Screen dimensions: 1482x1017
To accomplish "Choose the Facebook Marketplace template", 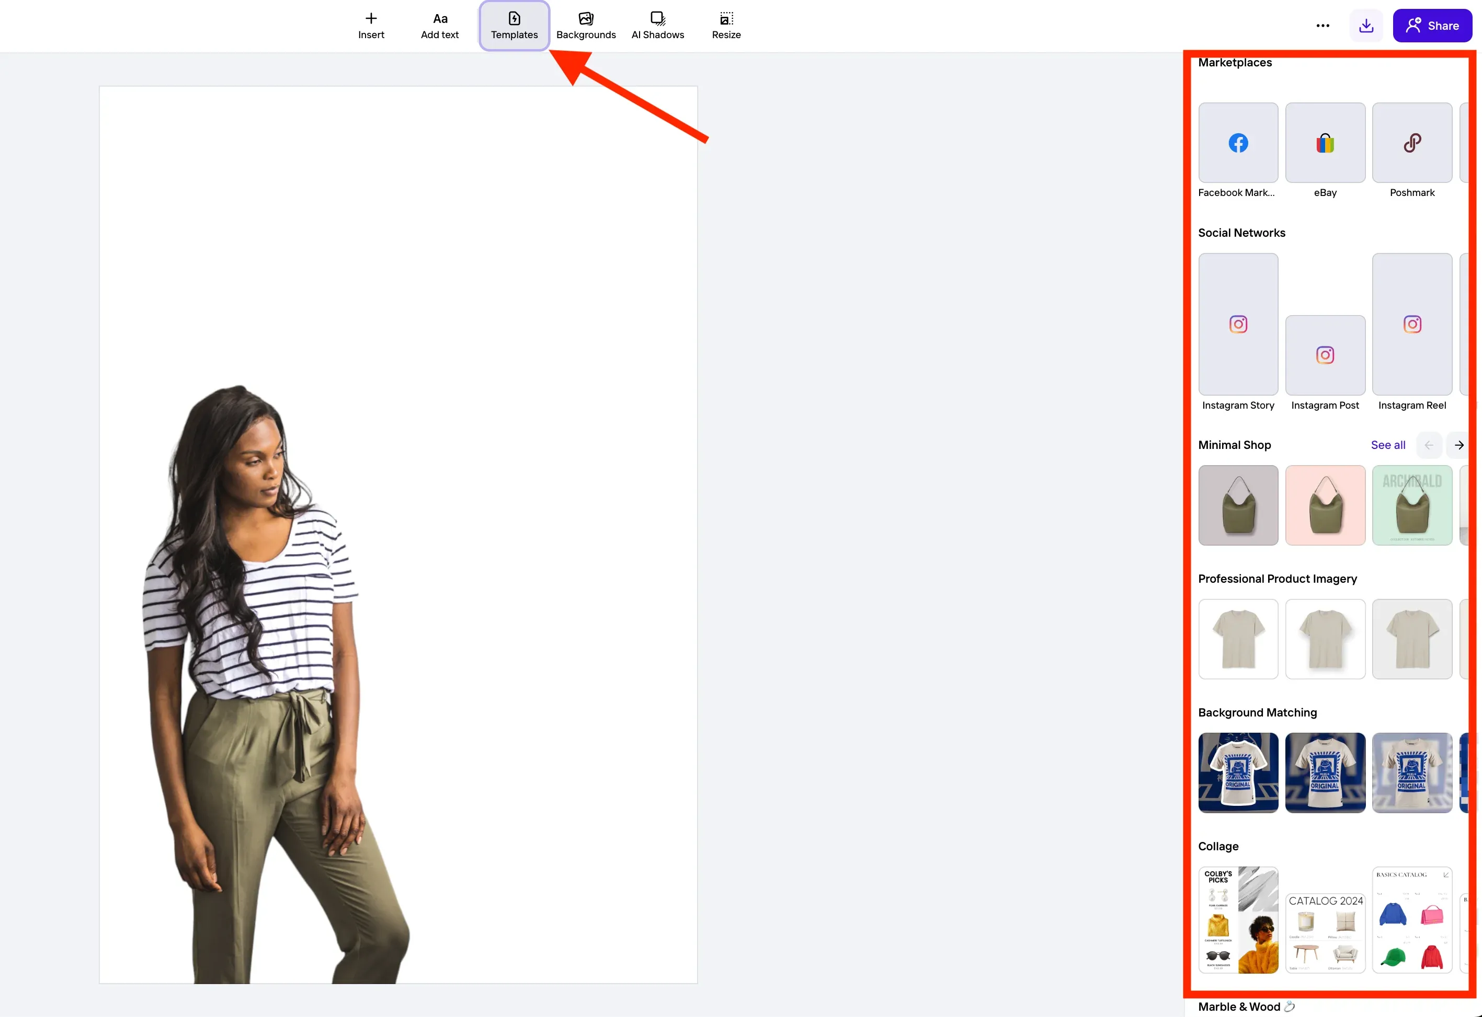I will tap(1238, 143).
